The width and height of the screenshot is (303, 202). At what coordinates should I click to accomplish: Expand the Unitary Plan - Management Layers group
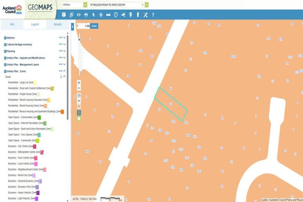[64, 65]
